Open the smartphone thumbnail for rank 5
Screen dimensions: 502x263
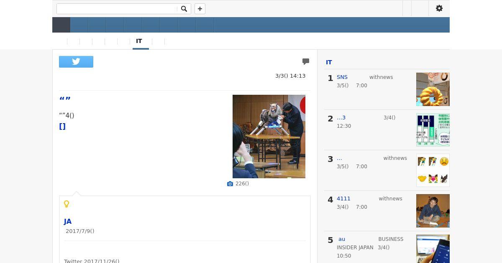point(433,249)
